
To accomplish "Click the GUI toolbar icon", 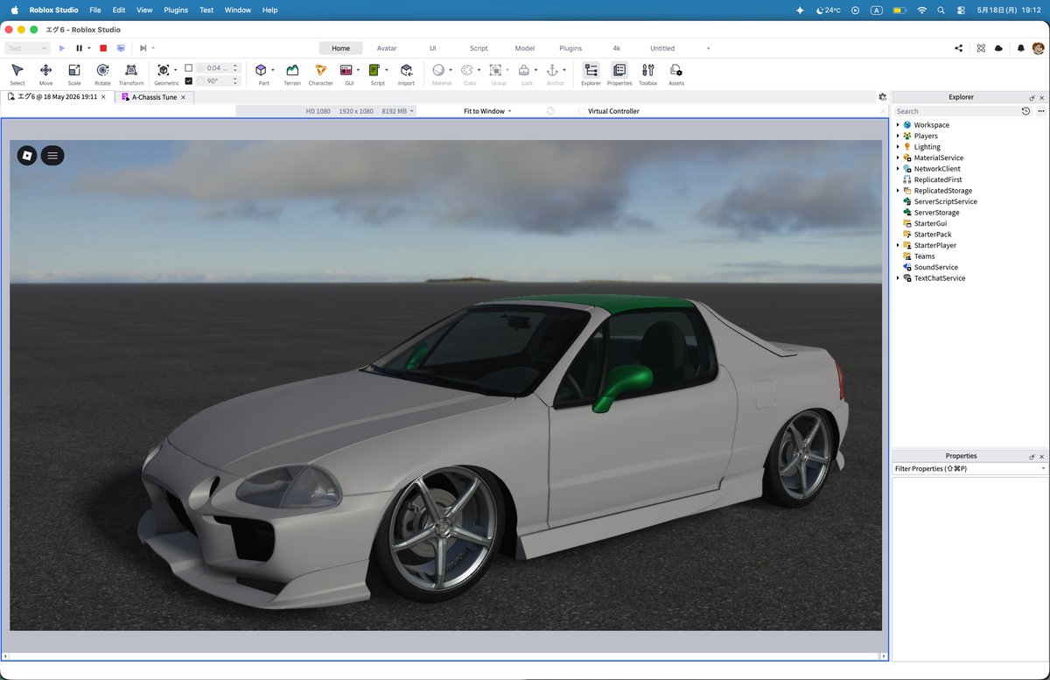I will click(346, 70).
